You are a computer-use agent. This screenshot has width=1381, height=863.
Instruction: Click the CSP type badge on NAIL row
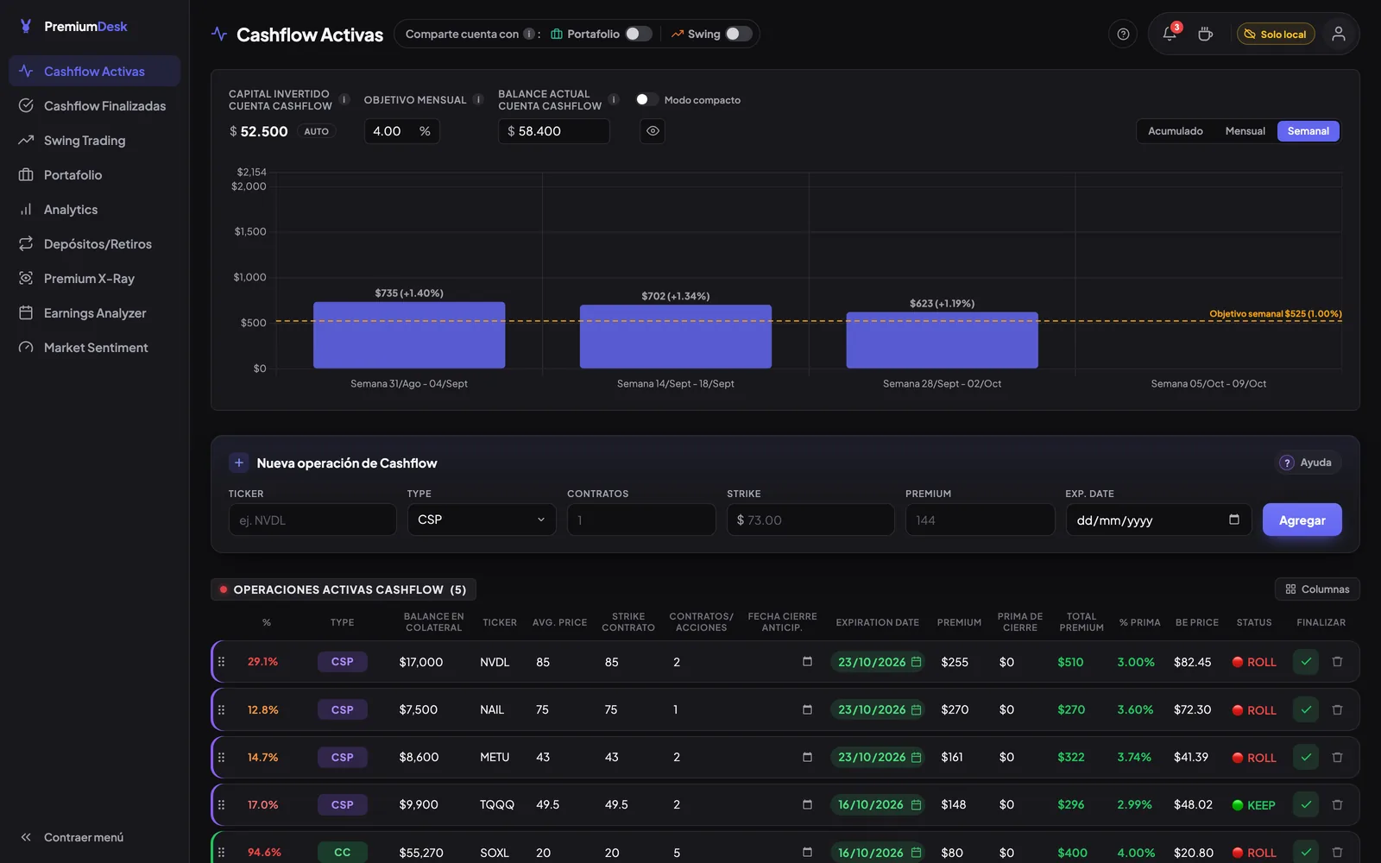point(342,709)
